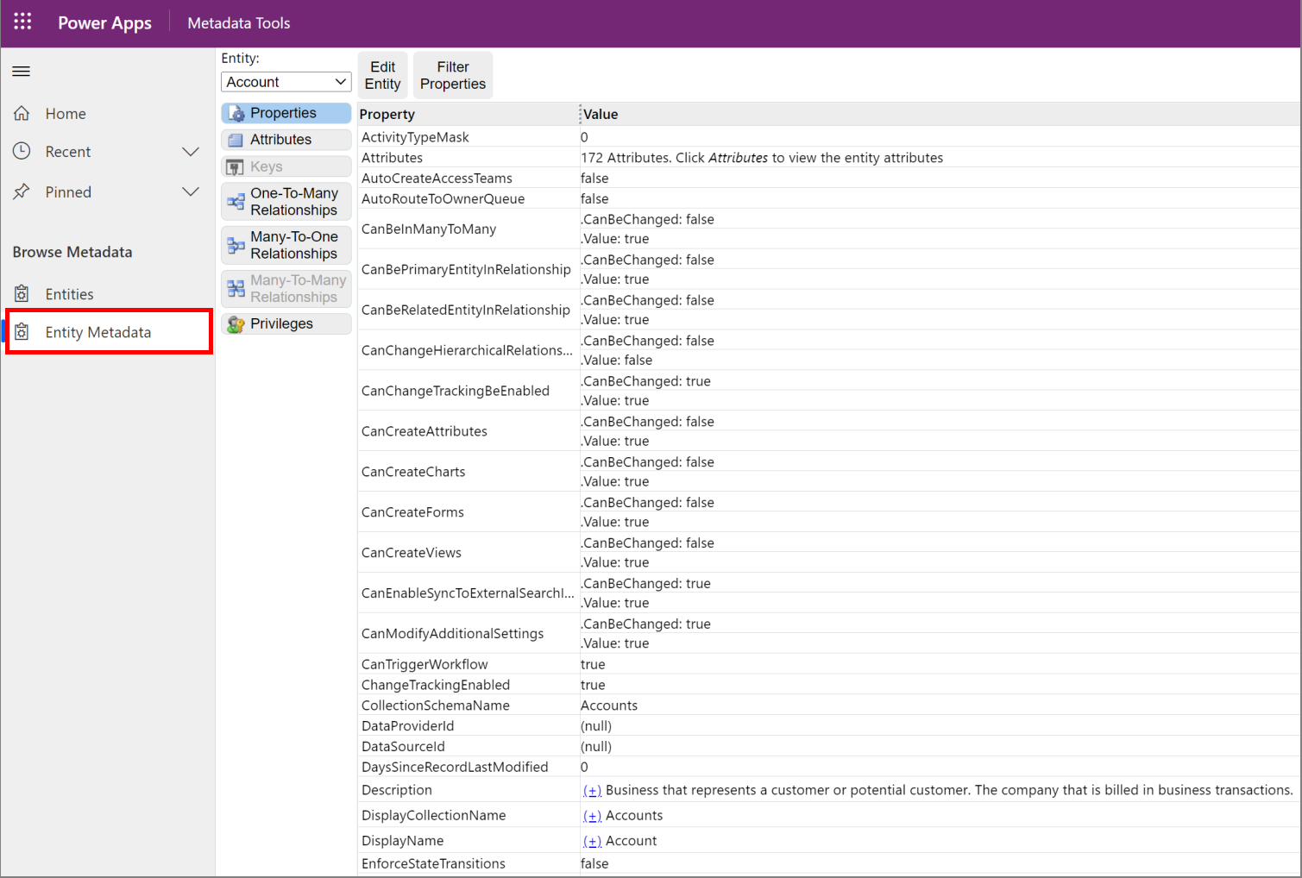The height and width of the screenshot is (878, 1302).
Task: Open Power Apps from the top bar
Action: click(x=104, y=22)
